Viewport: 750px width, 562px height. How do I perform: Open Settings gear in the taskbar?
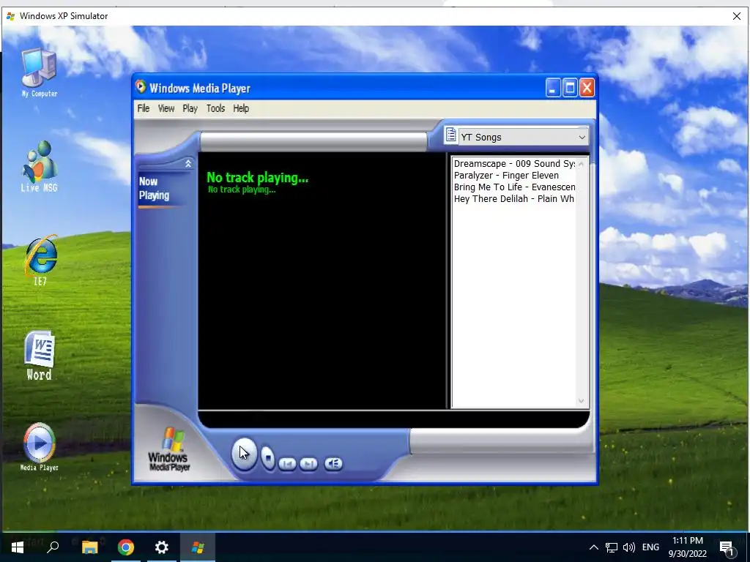(x=162, y=547)
